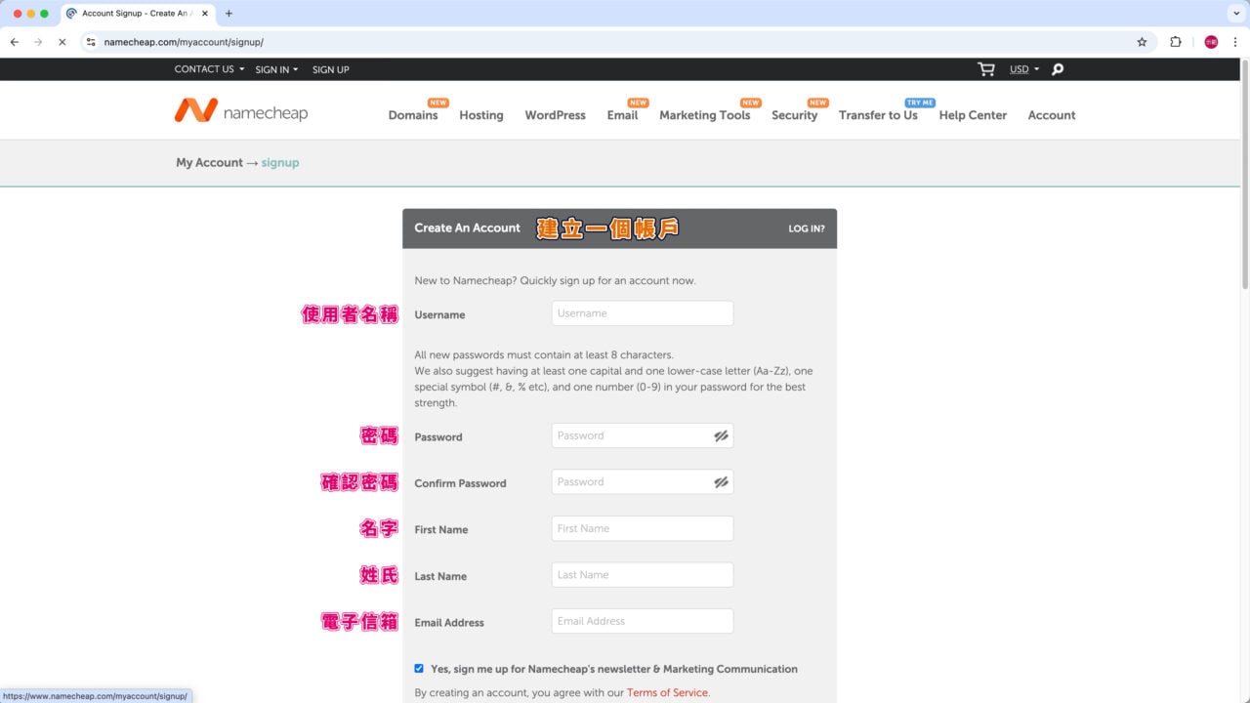Click the back arrow in the browser toolbar
The height and width of the screenshot is (703, 1250).
click(x=14, y=42)
